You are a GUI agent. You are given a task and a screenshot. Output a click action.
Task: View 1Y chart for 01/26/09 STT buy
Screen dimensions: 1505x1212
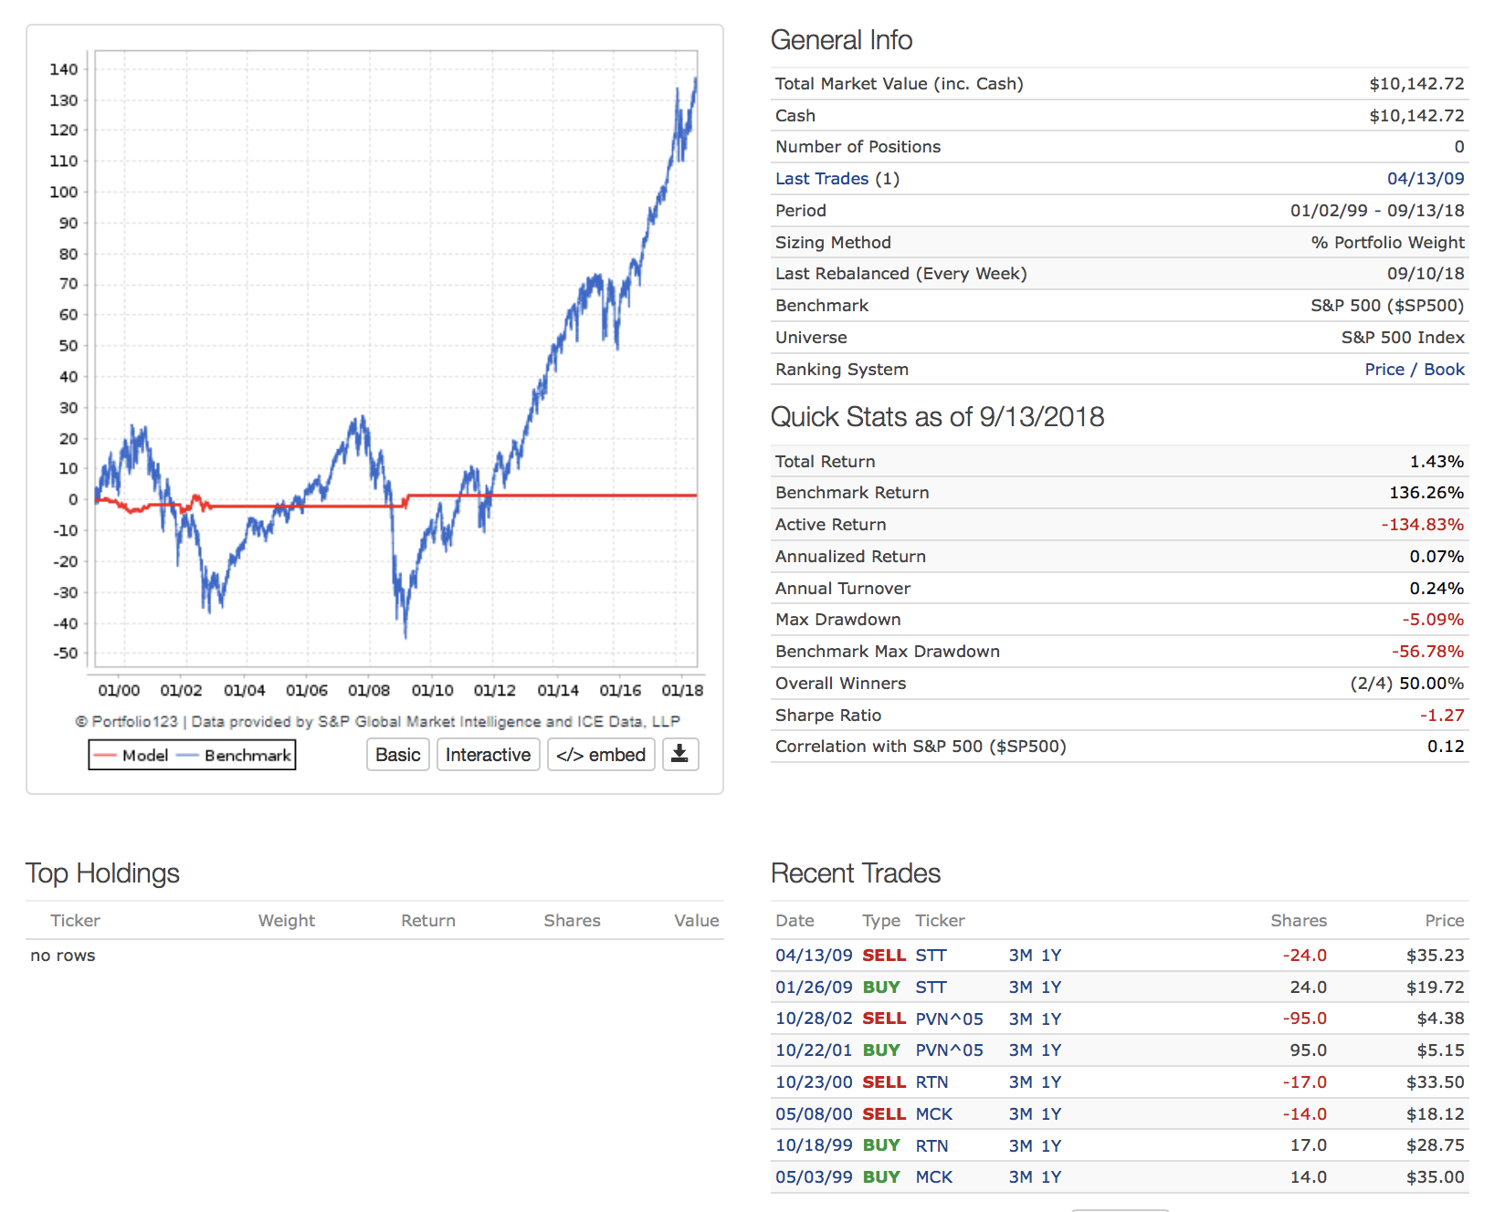pyautogui.click(x=1051, y=987)
